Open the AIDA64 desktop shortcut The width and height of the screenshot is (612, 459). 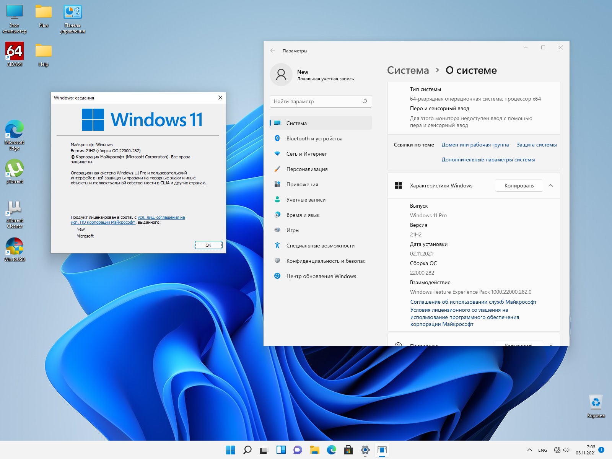click(x=15, y=51)
